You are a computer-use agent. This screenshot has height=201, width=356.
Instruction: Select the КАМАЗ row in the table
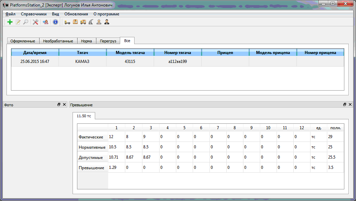click(82, 62)
